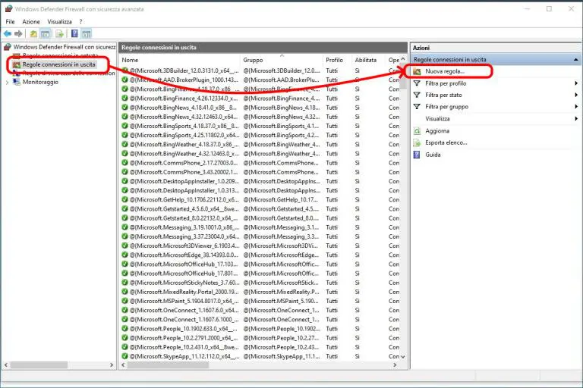The image size is (583, 388).
Task: Click the rules list scroll down arrow
Action: (403, 356)
